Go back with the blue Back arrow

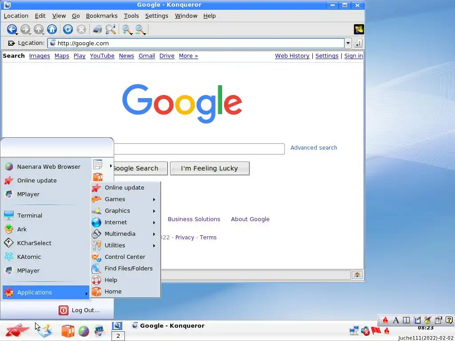pos(12,29)
